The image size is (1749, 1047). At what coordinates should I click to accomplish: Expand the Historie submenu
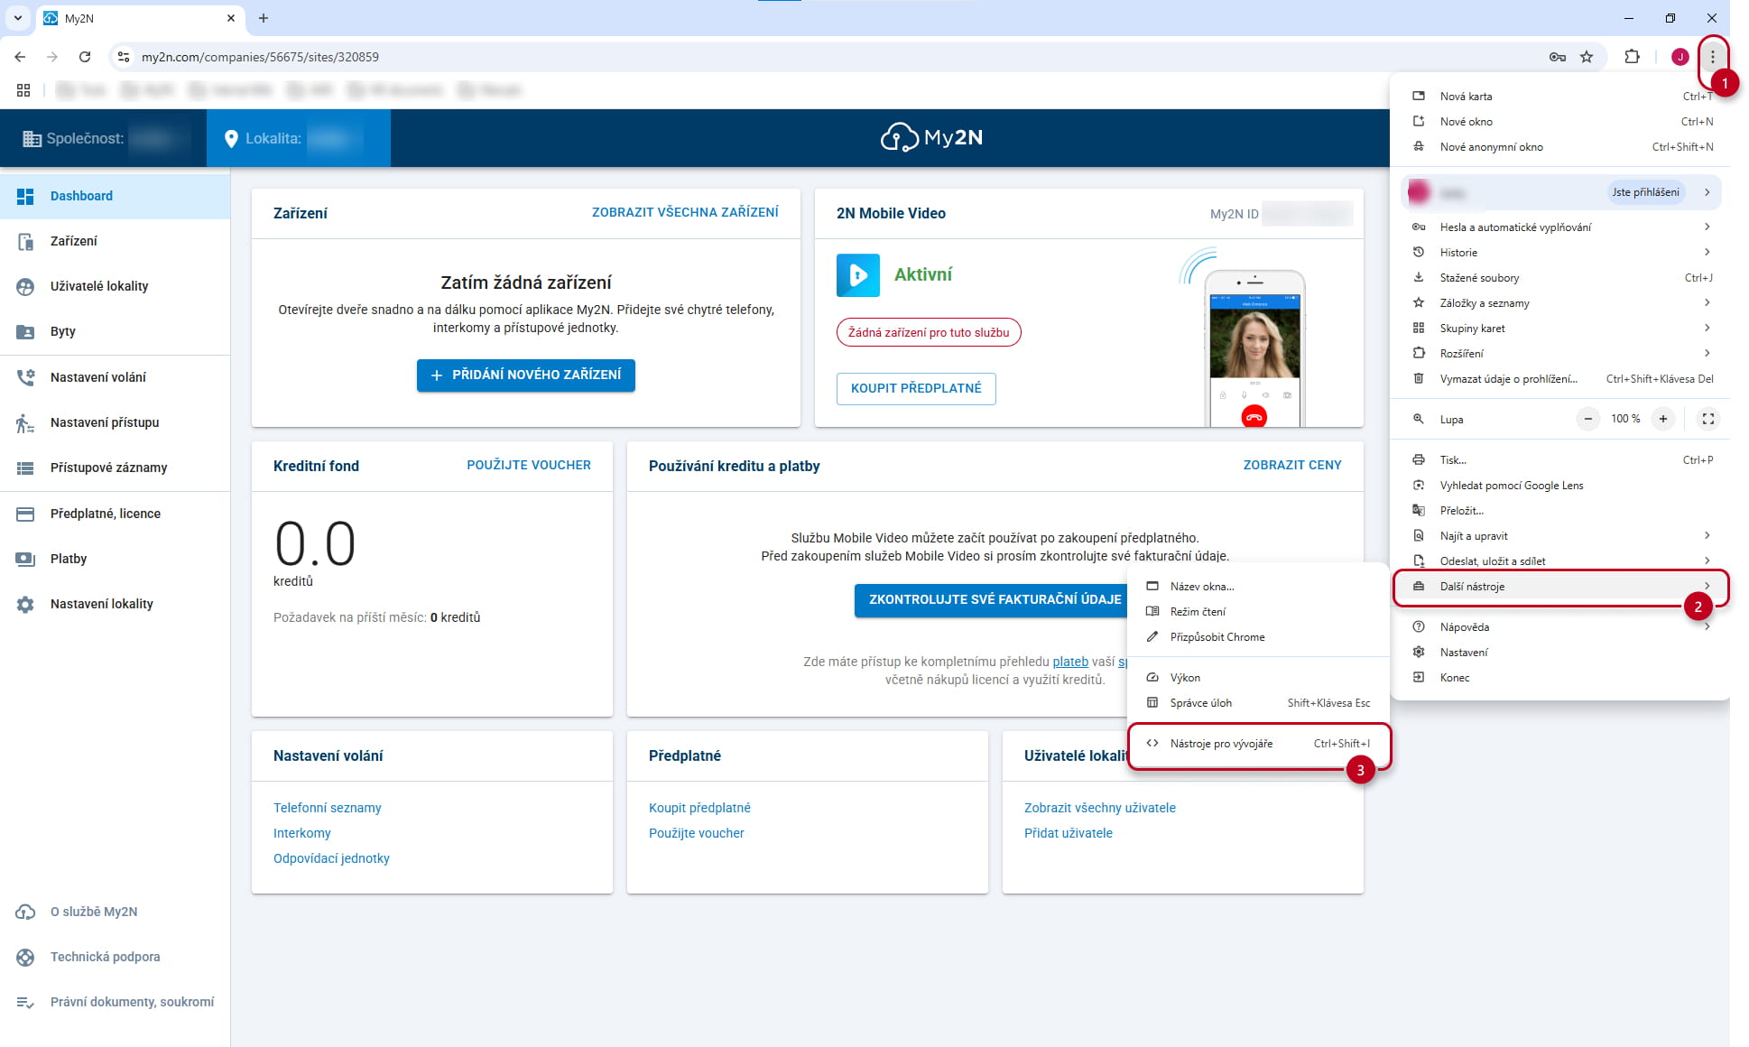pyautogui.click(x=1561, y=253)
